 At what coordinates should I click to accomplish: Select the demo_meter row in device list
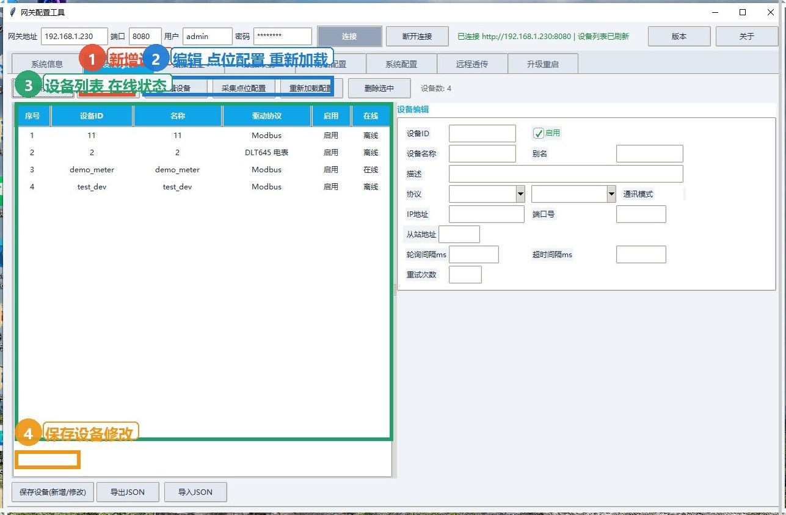(x=203, y=170)
